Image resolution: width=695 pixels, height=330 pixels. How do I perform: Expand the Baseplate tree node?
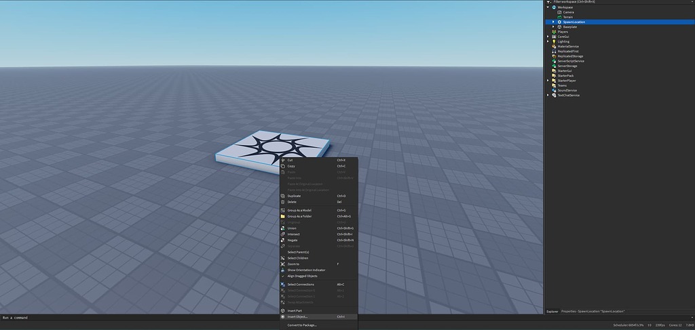[553, 27]
